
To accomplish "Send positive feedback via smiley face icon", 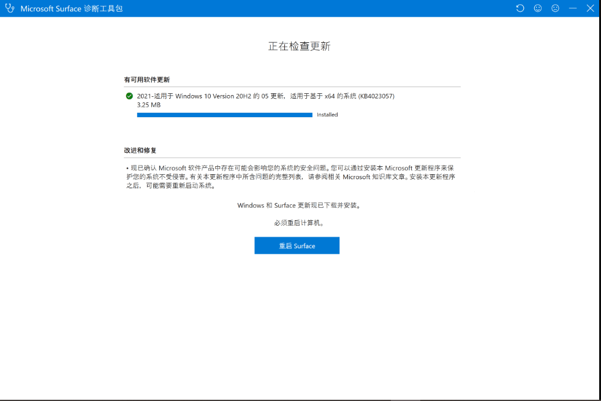I will [x=538, y=8].
